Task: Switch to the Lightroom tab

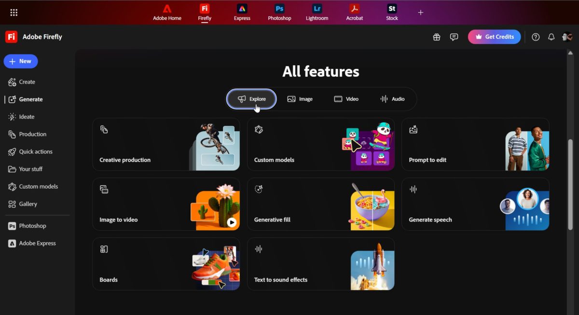Action: point(317,12)
